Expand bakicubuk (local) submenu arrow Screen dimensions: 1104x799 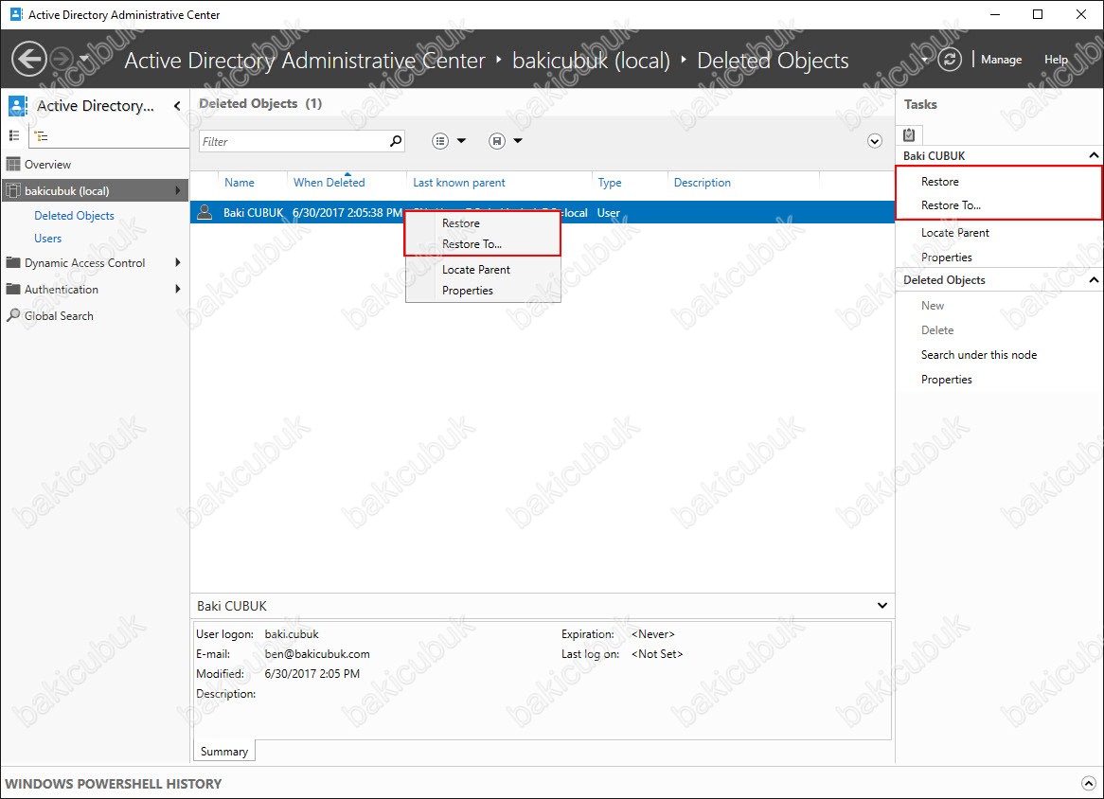[177, 191]
